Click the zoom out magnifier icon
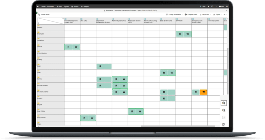This screenshot has width=265, height=140. click(x=224, y=110)
